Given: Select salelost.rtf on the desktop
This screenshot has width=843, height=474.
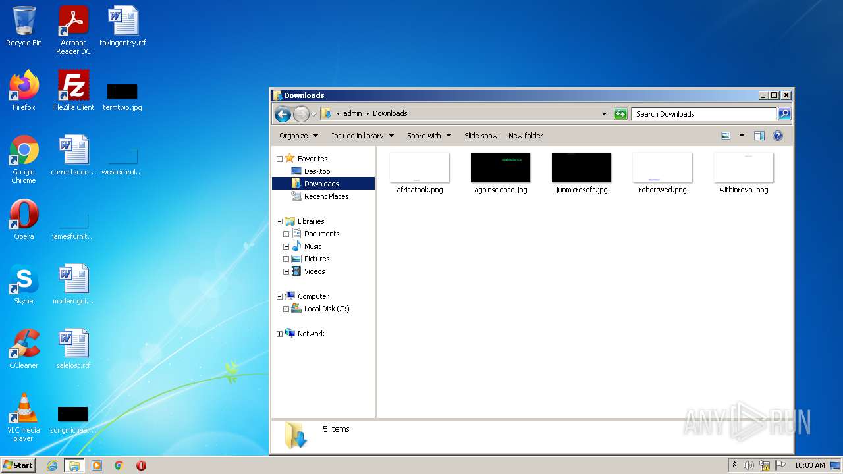Looking at the screenshot, I should tap(73, 349).
